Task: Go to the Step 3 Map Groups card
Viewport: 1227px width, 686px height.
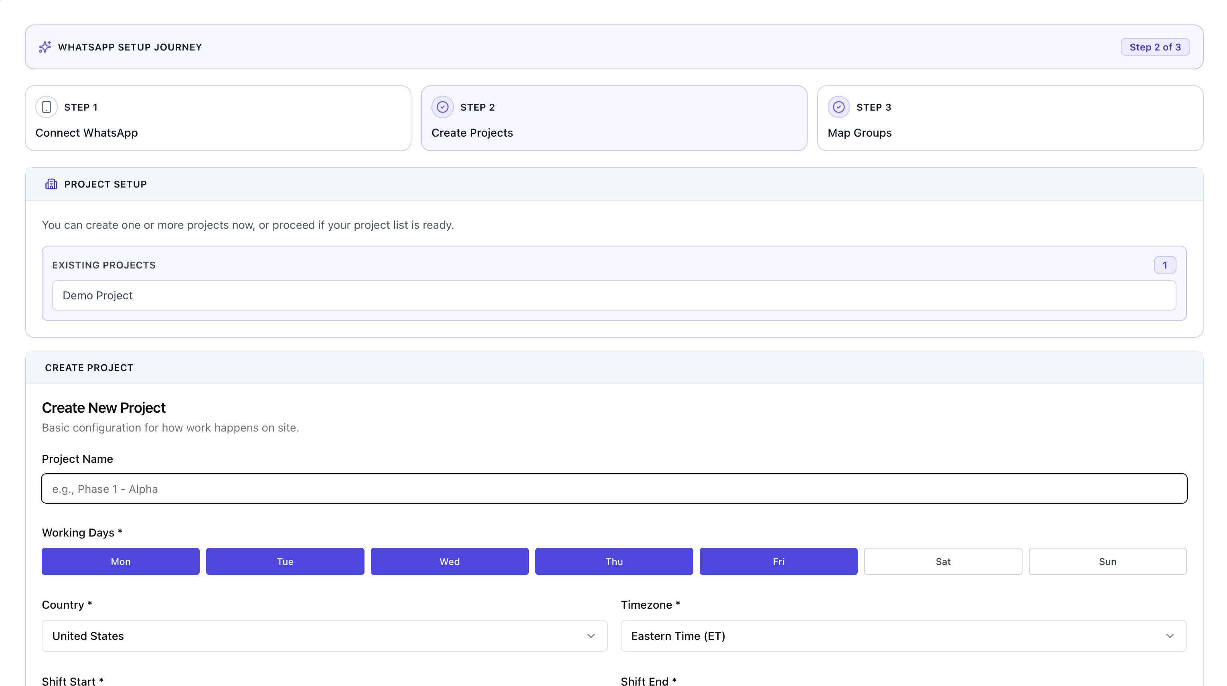Action: (1010, 118)
